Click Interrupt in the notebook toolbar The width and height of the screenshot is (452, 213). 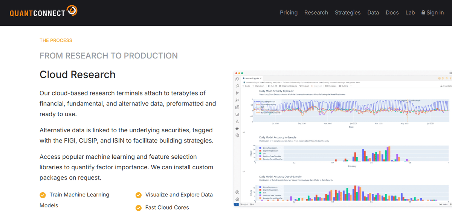[317, 86]
